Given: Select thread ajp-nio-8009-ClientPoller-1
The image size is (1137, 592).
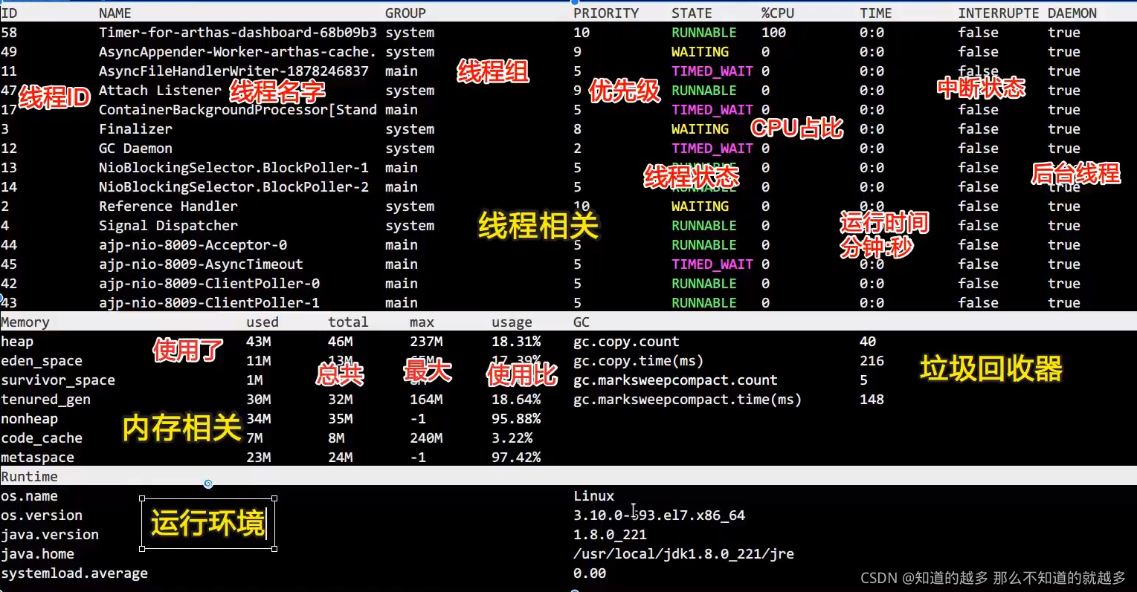Looking at the screenshot, I should [x=209, y=303].
